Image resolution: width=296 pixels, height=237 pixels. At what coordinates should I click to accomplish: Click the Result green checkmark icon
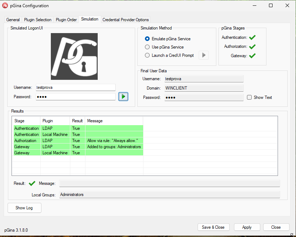tap(32, 183)
